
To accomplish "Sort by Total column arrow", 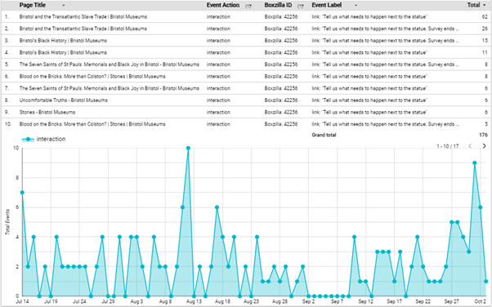I will pyautogui.click(x=484, y=6).
